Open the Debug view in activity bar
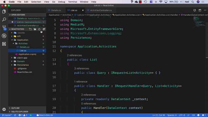Image resolution: width=208 pixels, height=117 pixels. [4, 36]
